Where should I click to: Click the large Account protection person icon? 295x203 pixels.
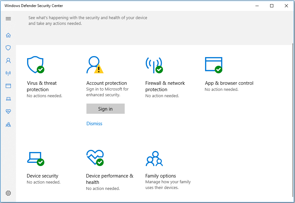tap(95, 65)
